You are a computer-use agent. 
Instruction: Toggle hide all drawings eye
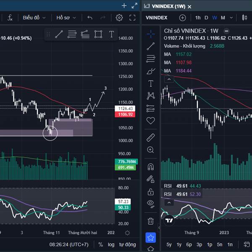click(151, 204)
